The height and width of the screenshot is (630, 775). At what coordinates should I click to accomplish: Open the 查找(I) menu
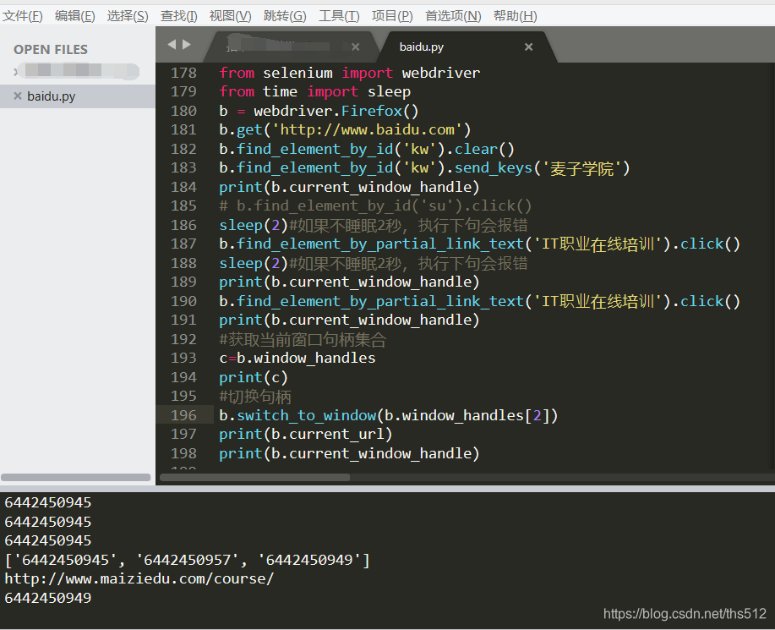tap(178, 16)
